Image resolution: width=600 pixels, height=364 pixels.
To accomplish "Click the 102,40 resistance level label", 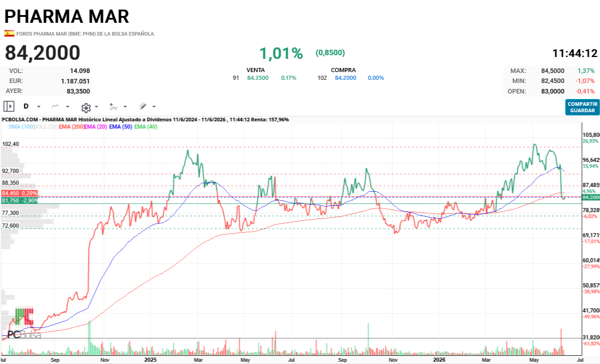I will [11, 144].
